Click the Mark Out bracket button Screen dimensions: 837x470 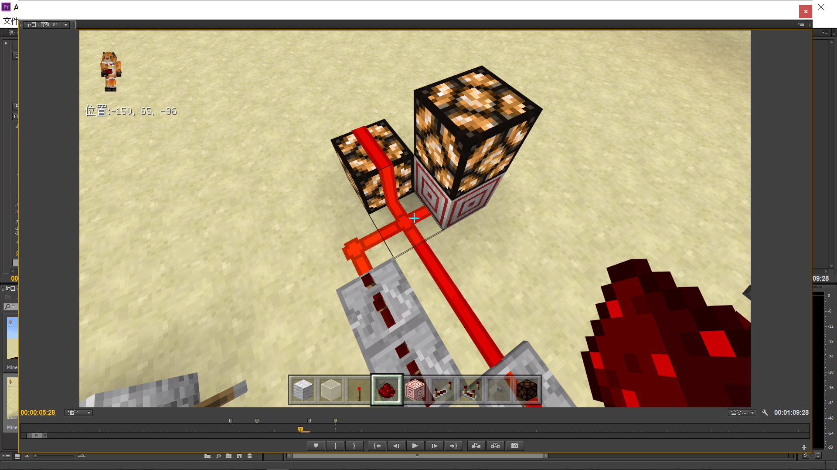click(x=354, y=446)
